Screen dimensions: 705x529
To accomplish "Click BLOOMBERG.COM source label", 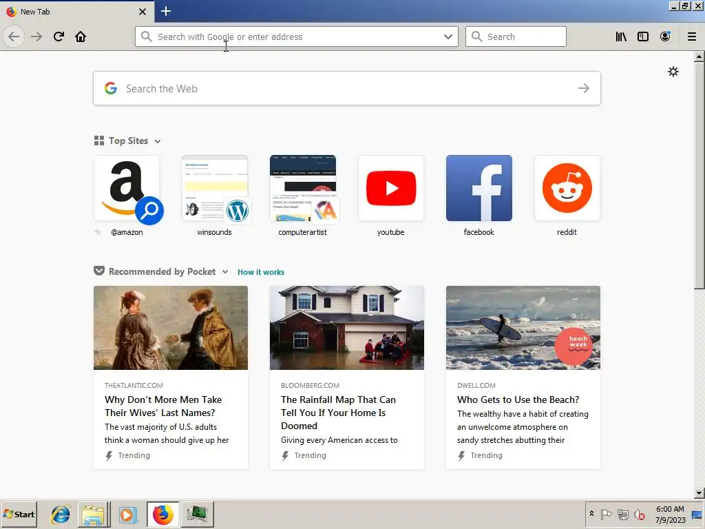I will pyautogui.click(x=310, y=386).
